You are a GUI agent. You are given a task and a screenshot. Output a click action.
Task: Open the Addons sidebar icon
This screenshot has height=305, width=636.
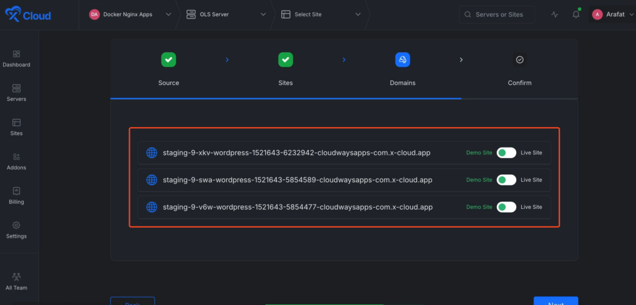pos(16,162)
